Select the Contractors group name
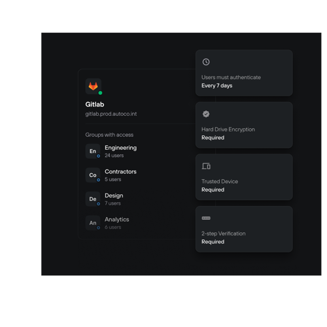Image resolution: width=327 pixels, height=327 pixels. tap(120, 172)
